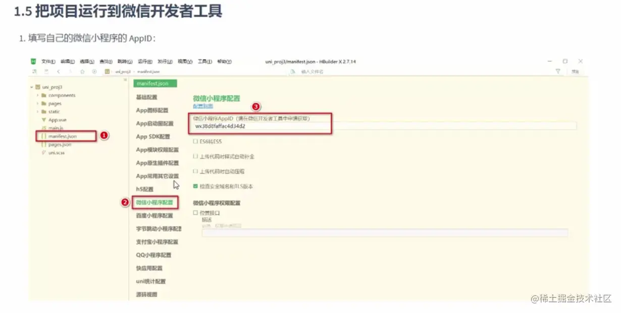Open the 编辑(E) menu
621x313 pixels.
[68, 62]
